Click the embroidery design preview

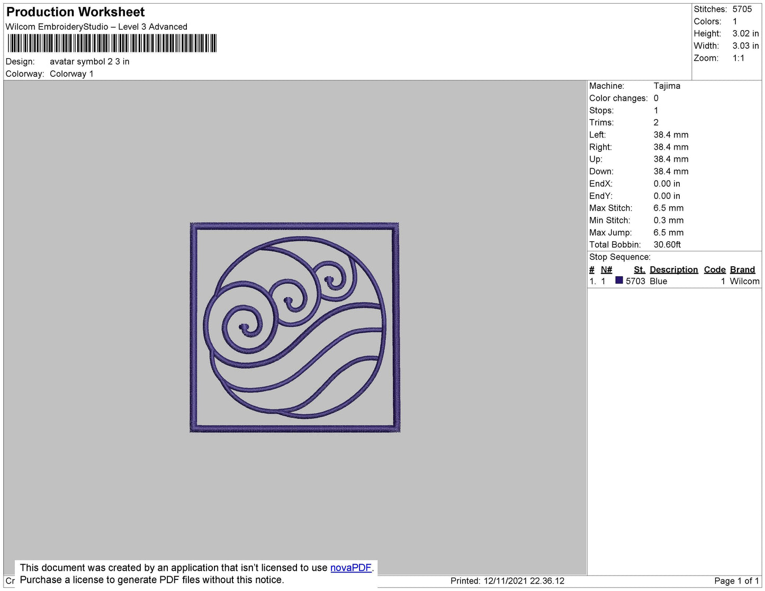(294, 328)
